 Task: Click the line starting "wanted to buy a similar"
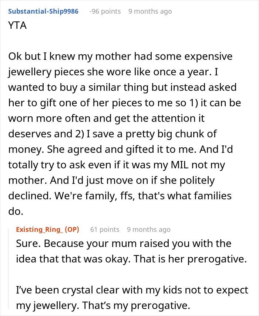[x=122, y=87]
